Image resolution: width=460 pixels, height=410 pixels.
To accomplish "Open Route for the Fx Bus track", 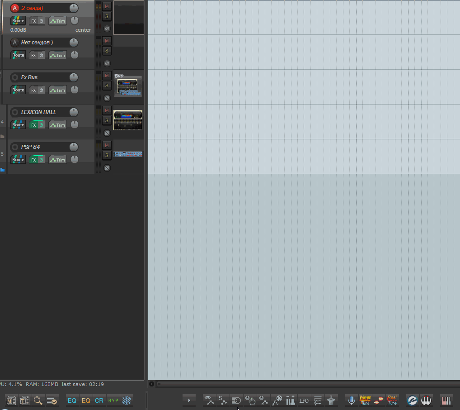I will click(x=18, y=90).
